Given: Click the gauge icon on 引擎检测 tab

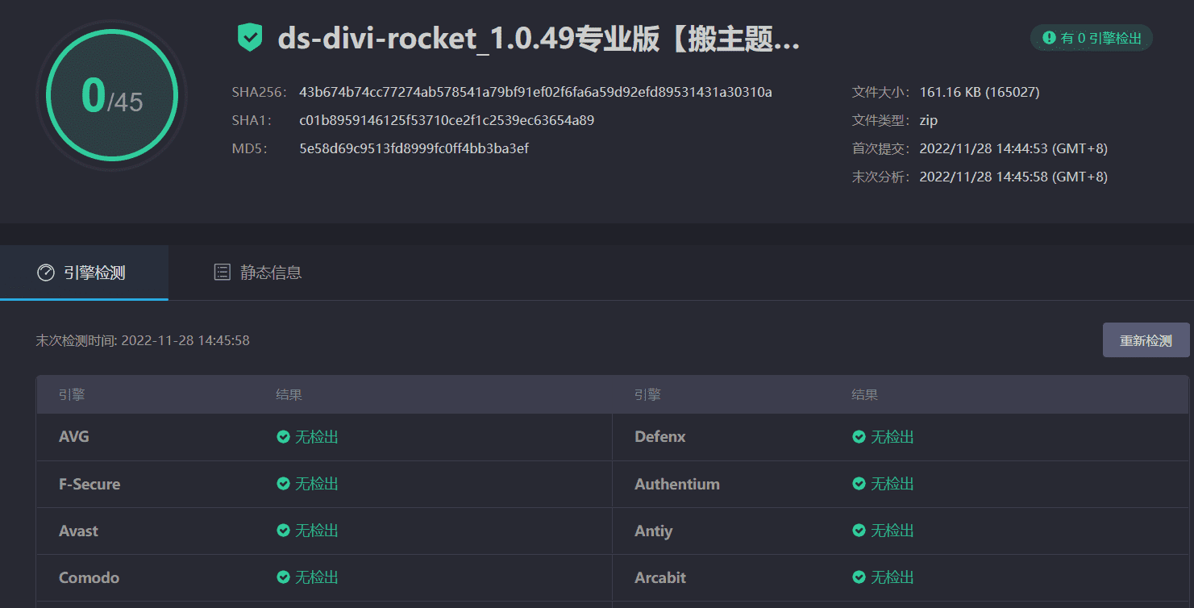Looking at the screenshot, I should [46, 273].
